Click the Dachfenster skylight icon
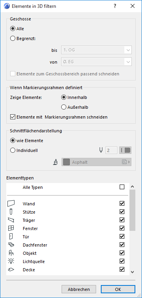Screen dimensions: 142x298 point(11,245)
